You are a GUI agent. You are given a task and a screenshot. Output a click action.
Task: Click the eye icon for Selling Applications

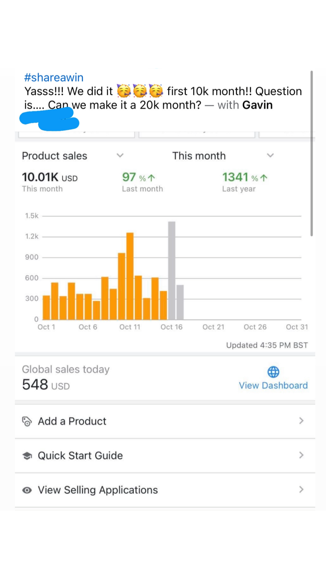[x=27, y=490]
